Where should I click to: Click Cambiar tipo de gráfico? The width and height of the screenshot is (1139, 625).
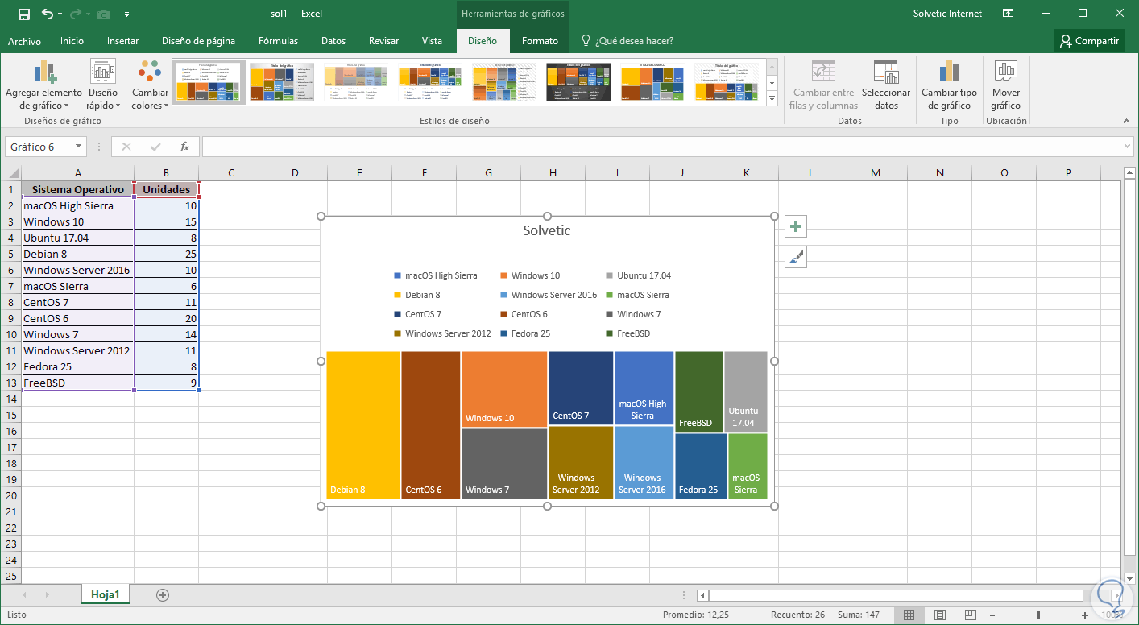(949, 85)
